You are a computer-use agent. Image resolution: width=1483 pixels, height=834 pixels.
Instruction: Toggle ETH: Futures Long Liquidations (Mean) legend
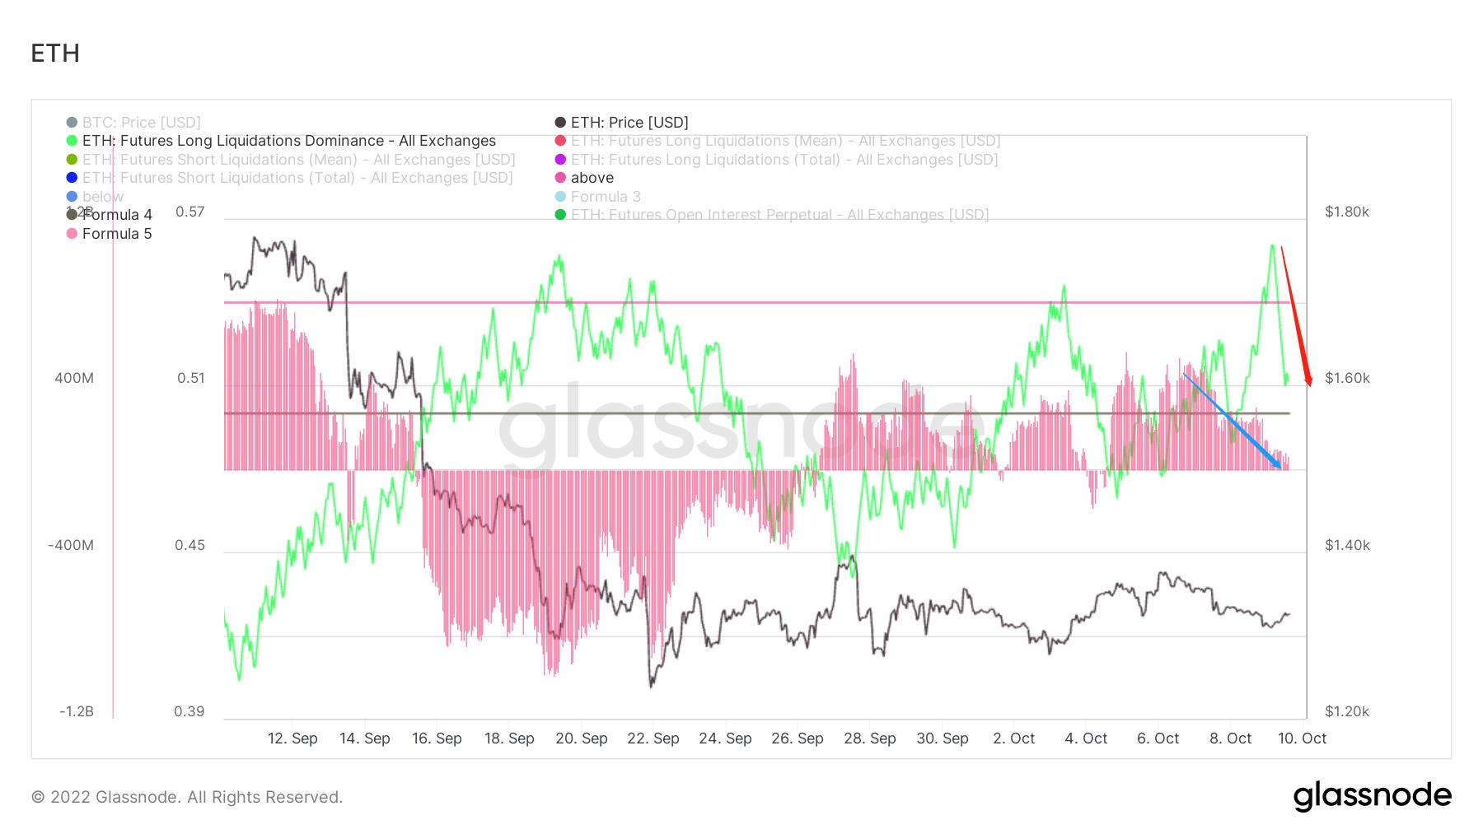(784, 141)
